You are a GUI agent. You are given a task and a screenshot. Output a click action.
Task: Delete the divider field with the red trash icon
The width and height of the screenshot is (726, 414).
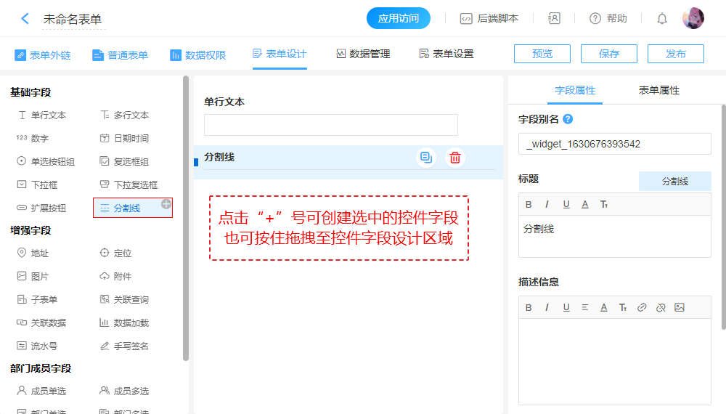pyautogui.click(x=454, y=158)
